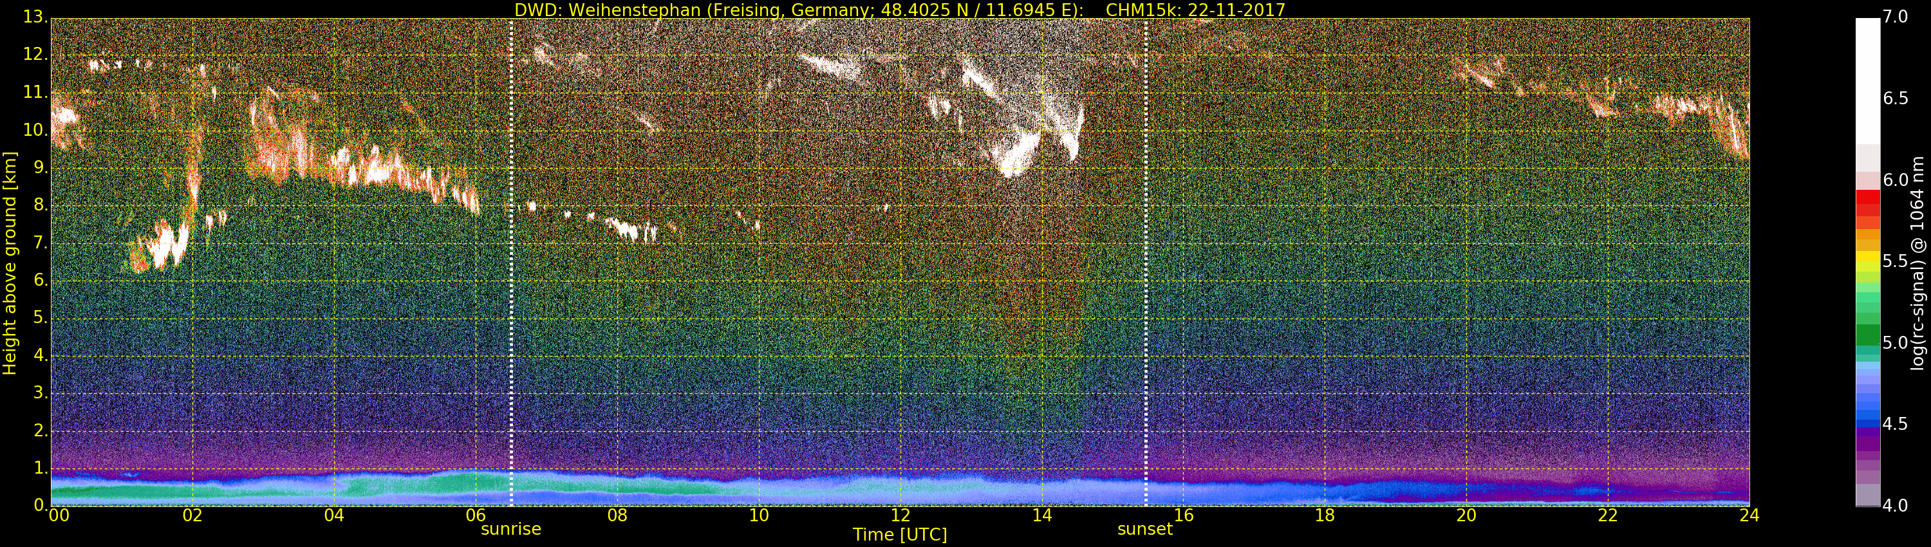Click the y-axis tick label '2.'
This screenshot has width=1931, height=547.
pos(41,430)
